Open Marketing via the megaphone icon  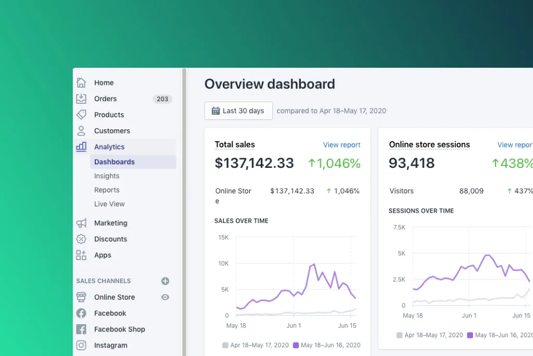click(x=81, y=223)
